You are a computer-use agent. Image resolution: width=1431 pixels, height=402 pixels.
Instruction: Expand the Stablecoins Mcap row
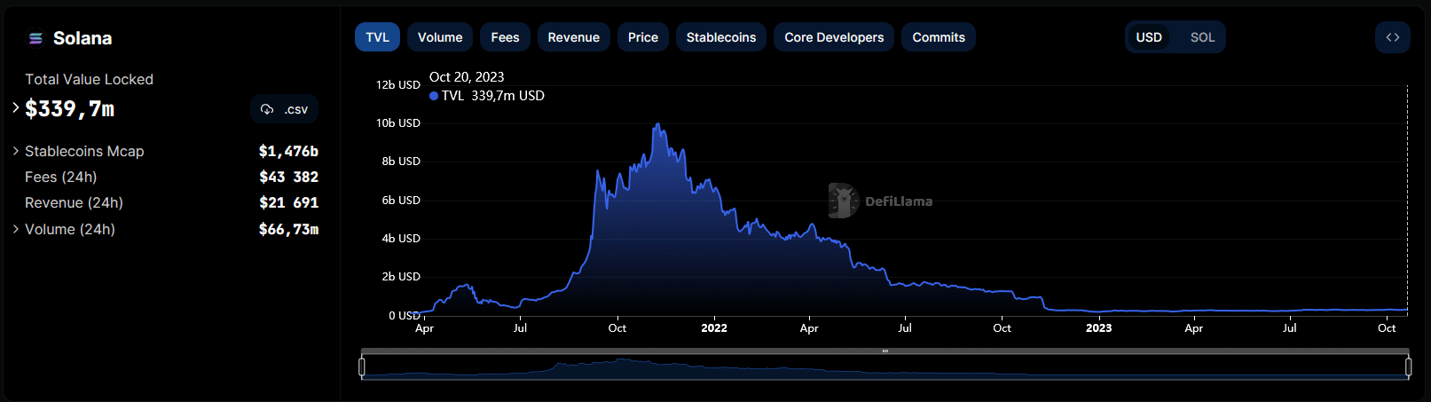16,151
